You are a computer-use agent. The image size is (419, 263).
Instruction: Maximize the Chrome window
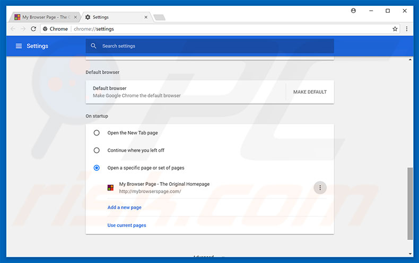(388, 11)
